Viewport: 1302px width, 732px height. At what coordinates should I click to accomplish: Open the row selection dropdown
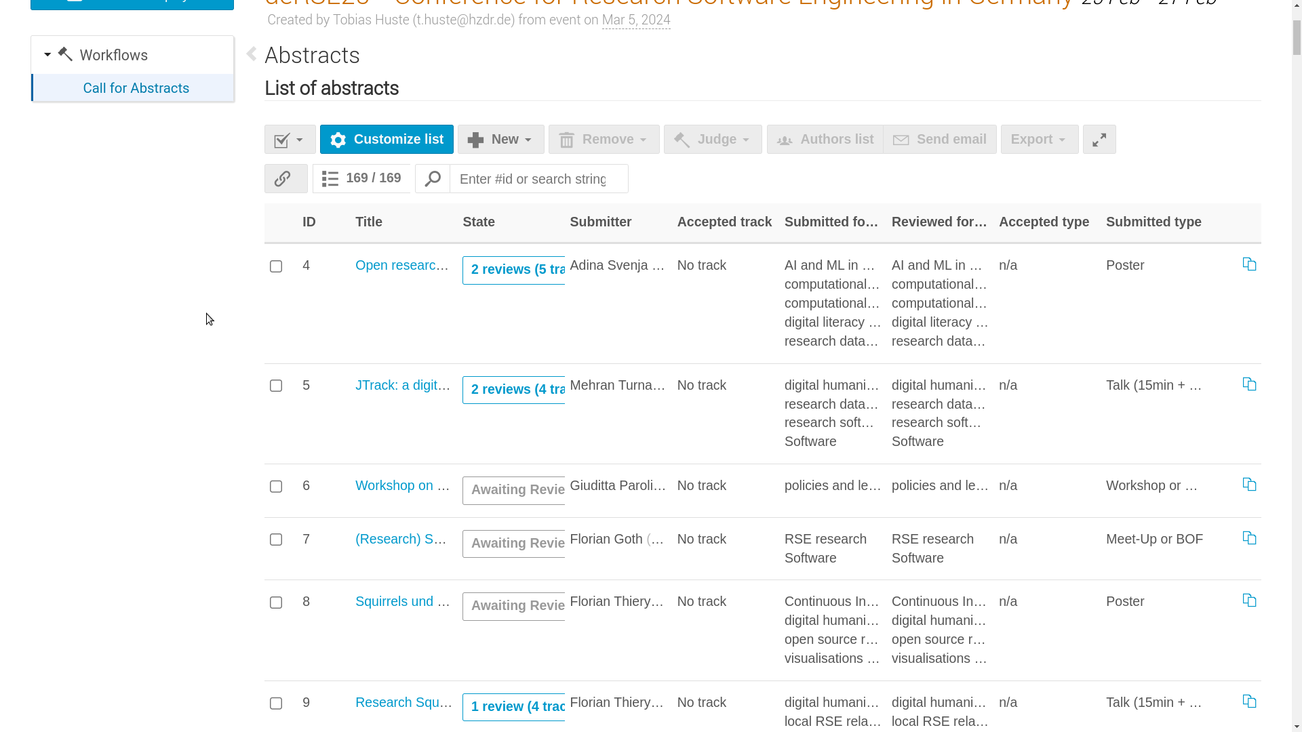pyautogui.click(x=290, y=140)
